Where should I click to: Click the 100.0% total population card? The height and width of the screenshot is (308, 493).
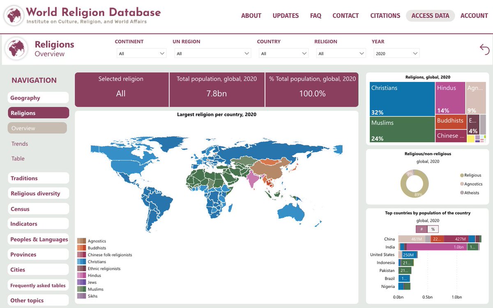pyautogui.click(x=311, y=90)
